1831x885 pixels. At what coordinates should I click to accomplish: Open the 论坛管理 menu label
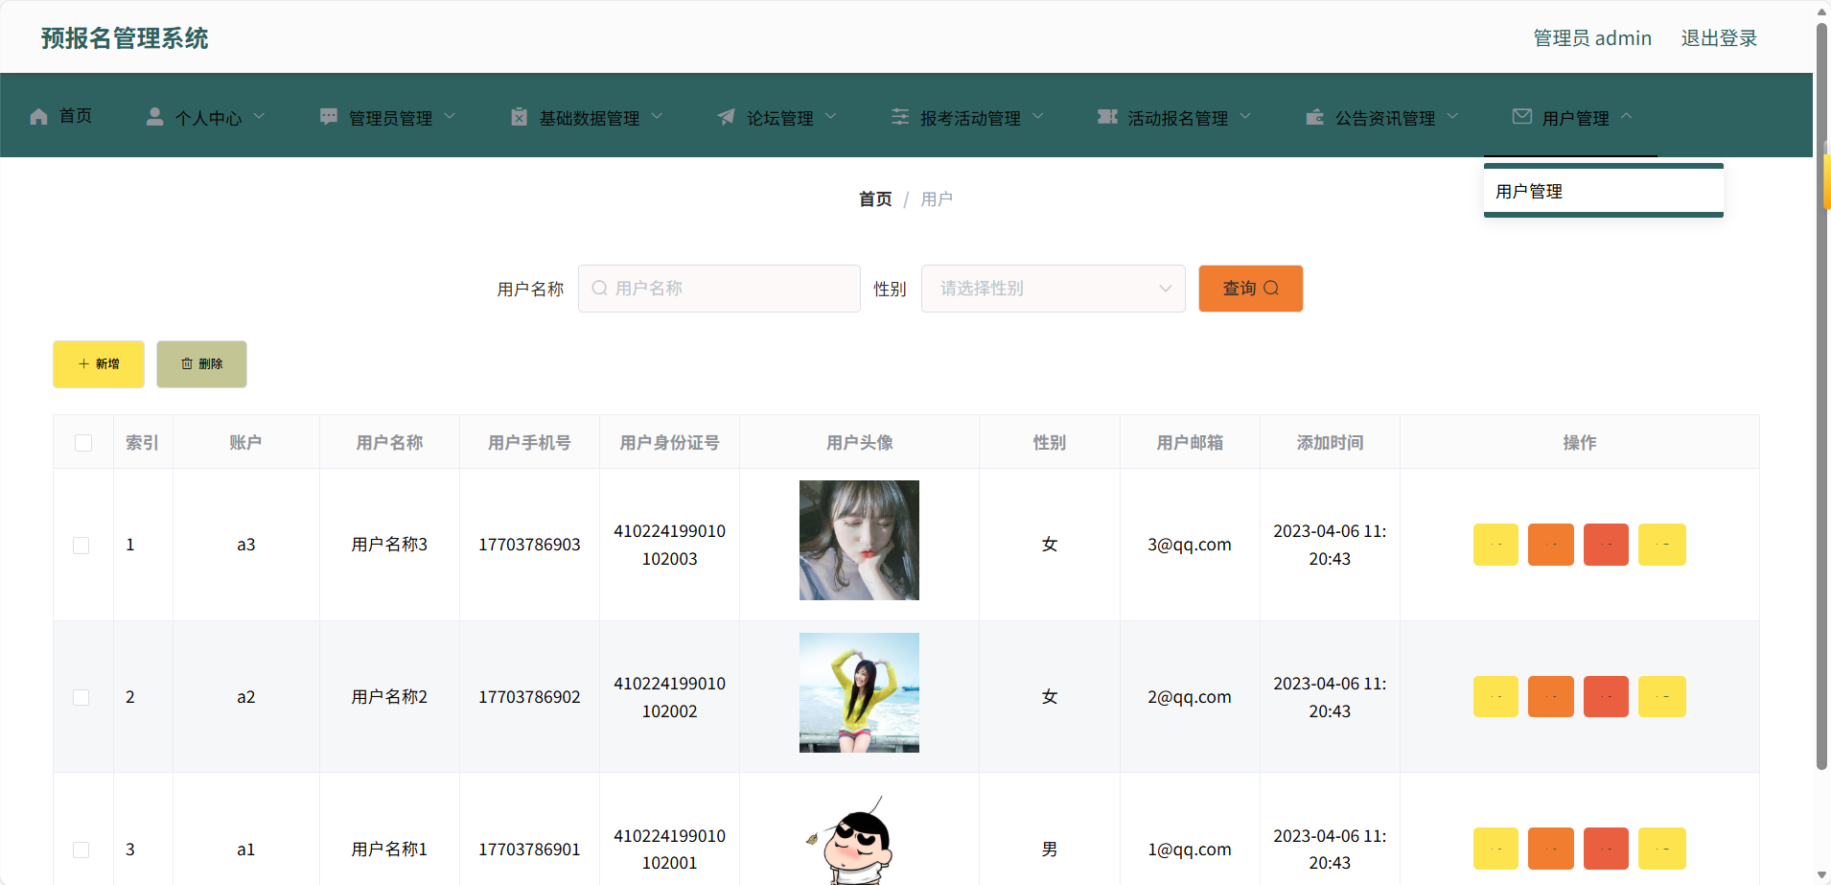(x=779, y=118)
